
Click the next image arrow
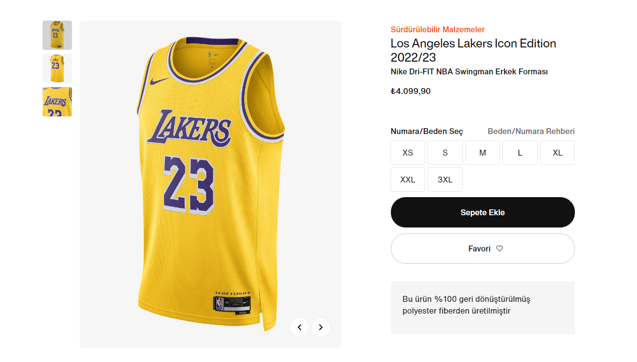[x=320, y=327]
